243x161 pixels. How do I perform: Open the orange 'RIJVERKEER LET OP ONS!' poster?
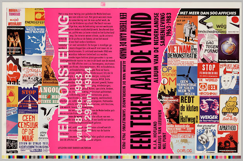[187, 30]
